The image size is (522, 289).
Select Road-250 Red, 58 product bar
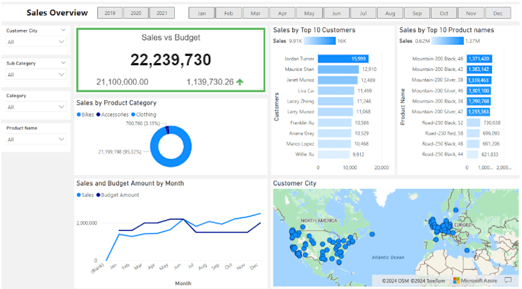tap(473, 133)
